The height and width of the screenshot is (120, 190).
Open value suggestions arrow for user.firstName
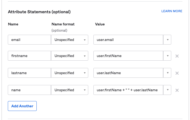(167, 56)
